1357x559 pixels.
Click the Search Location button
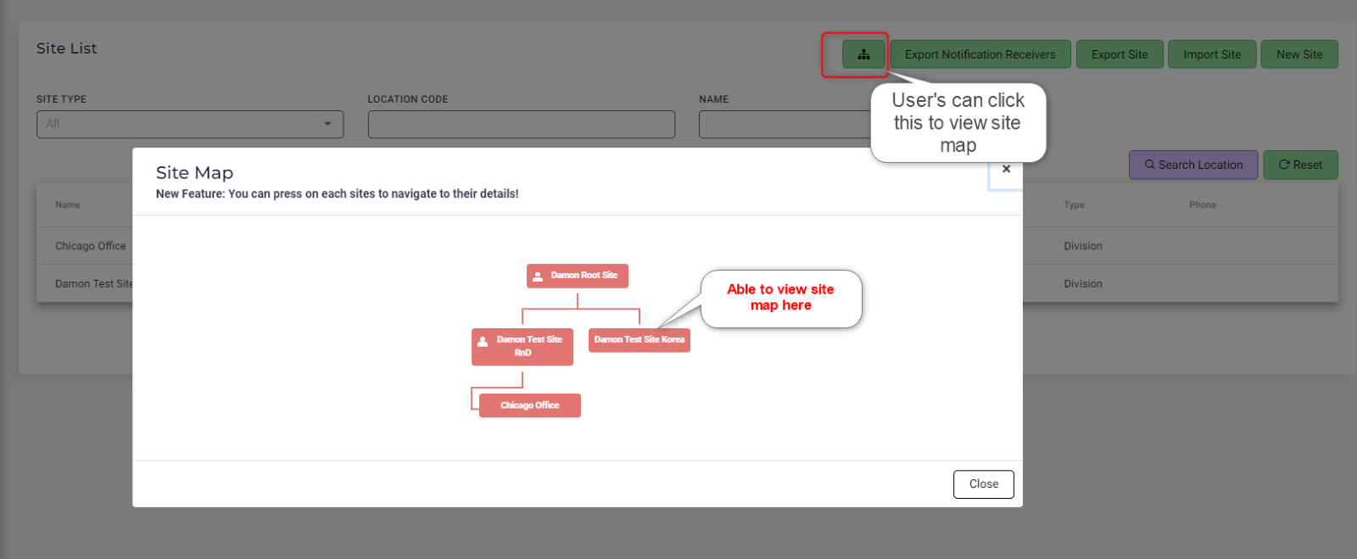point(1192,165)
